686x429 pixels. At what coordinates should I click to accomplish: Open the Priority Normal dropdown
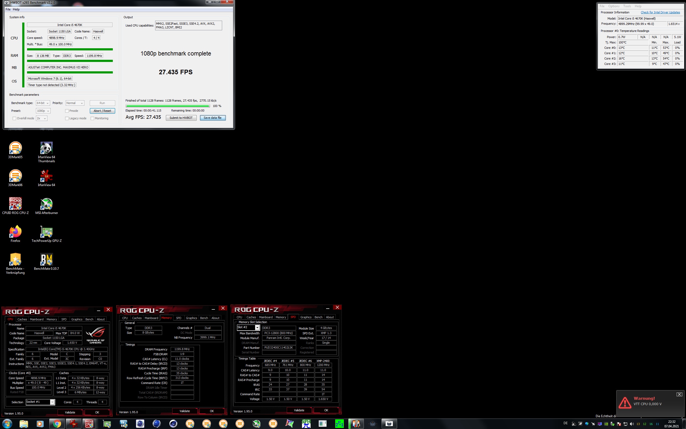pyautogui.click(x=75, y=103)
